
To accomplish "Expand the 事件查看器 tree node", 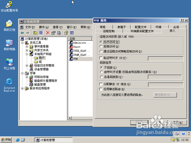I will tap(27, 47).
